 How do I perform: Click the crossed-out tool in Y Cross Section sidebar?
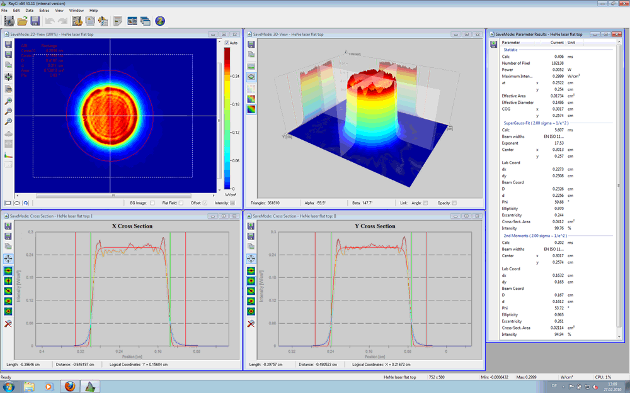click(251, 323)
